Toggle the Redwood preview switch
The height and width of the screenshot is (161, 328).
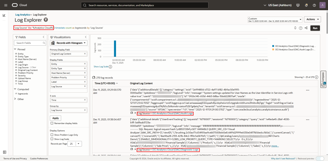click(x=319, y=158)
